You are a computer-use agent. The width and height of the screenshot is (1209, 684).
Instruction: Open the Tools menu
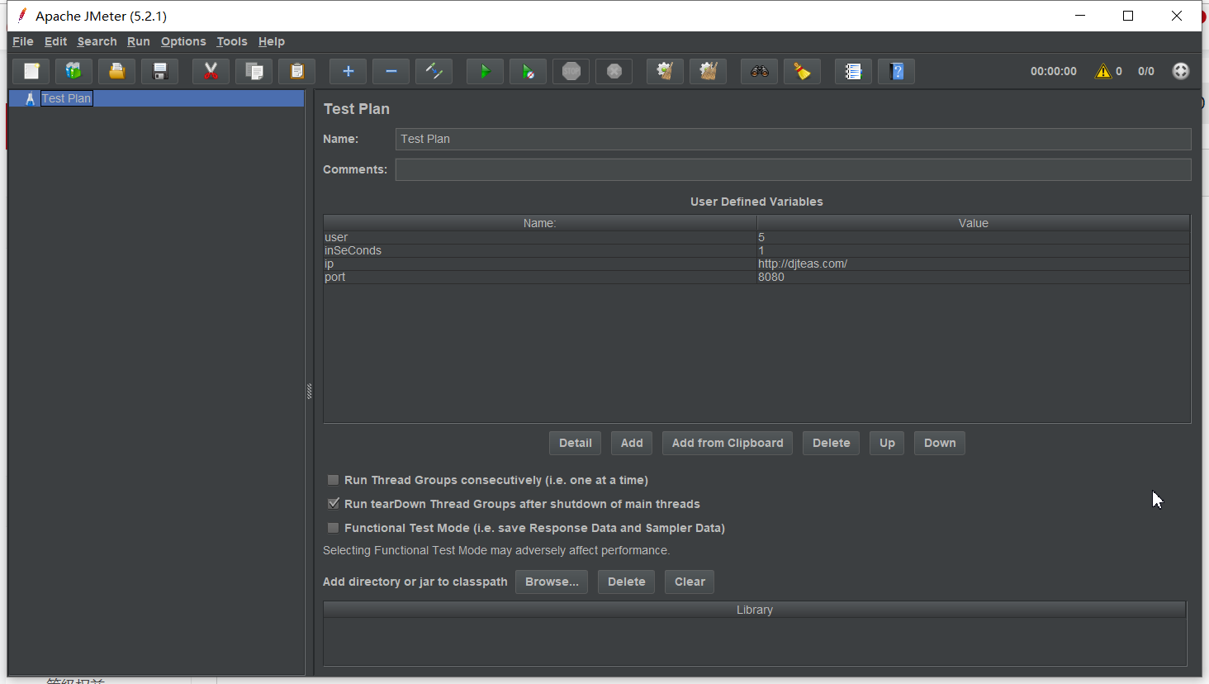[x=232, y=41]
